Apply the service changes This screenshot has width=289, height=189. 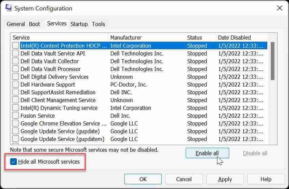225,179
